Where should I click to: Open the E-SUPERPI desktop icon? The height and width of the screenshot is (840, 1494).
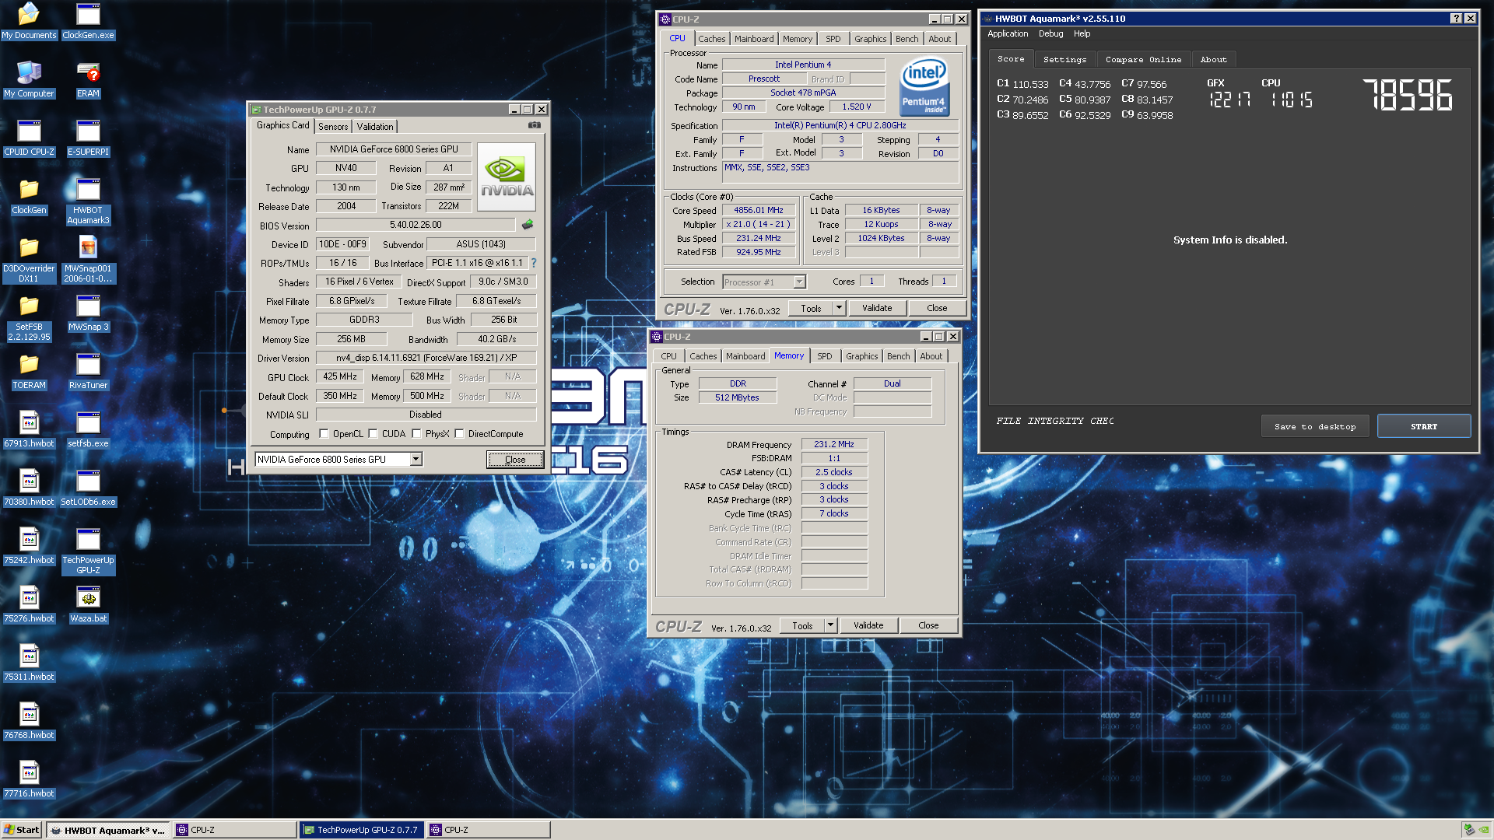pos(88,137)
